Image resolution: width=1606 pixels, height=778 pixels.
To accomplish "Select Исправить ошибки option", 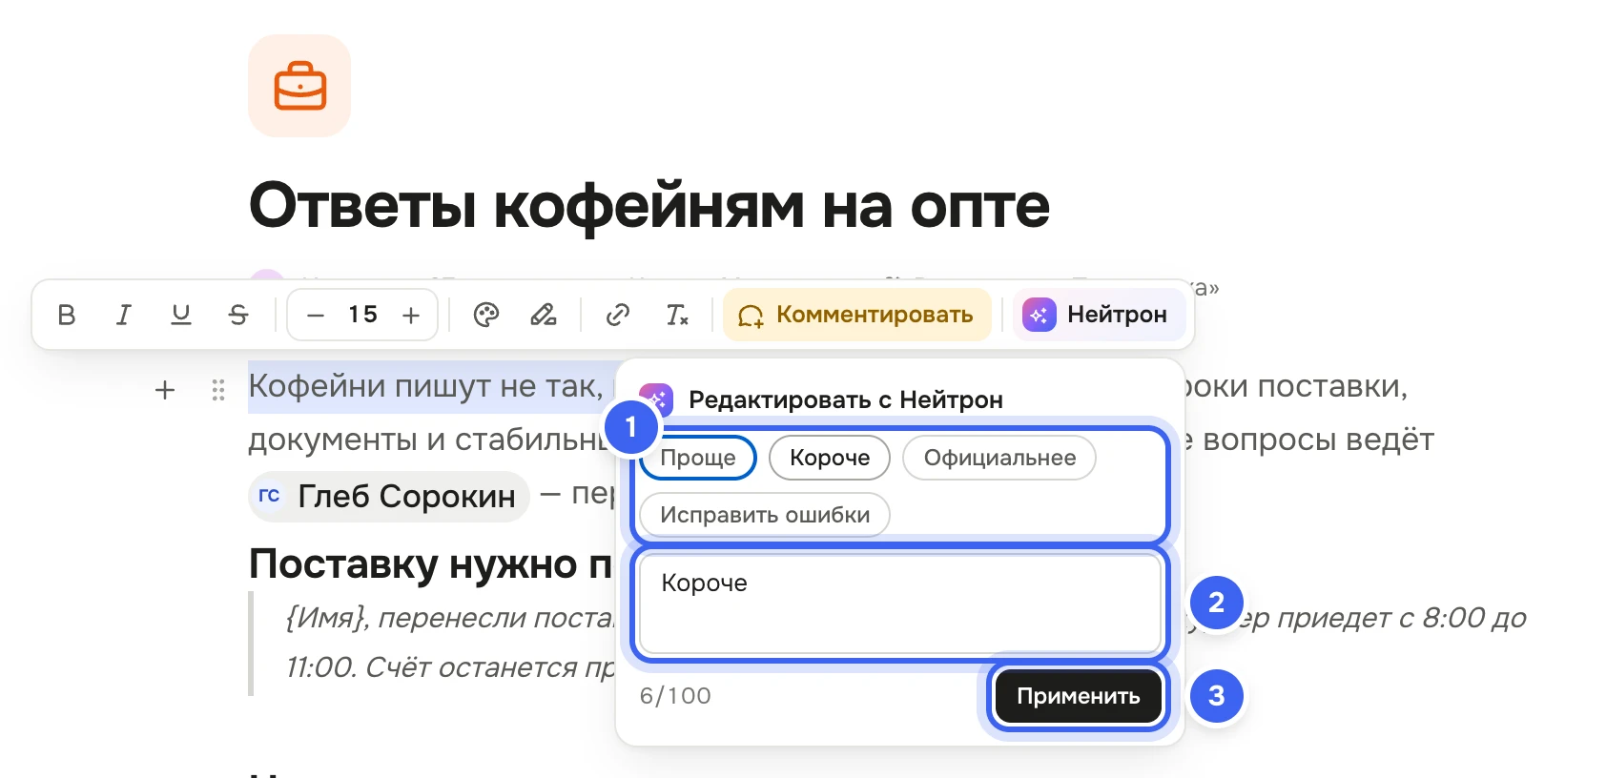I will point(765,515).
